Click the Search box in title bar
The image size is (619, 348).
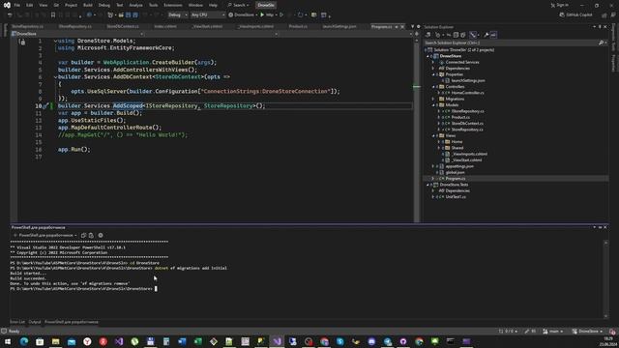239,5
